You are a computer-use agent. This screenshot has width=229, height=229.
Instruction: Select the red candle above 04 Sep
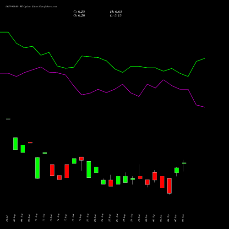click(x=169, y=186)
